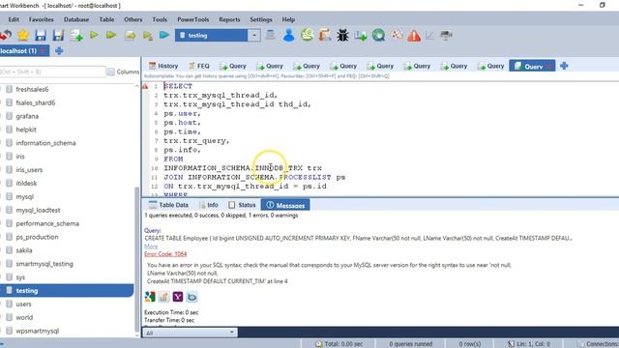Toggle the Columns checkbox
This screenshot has width=619, height=348.
coord(111,72)
